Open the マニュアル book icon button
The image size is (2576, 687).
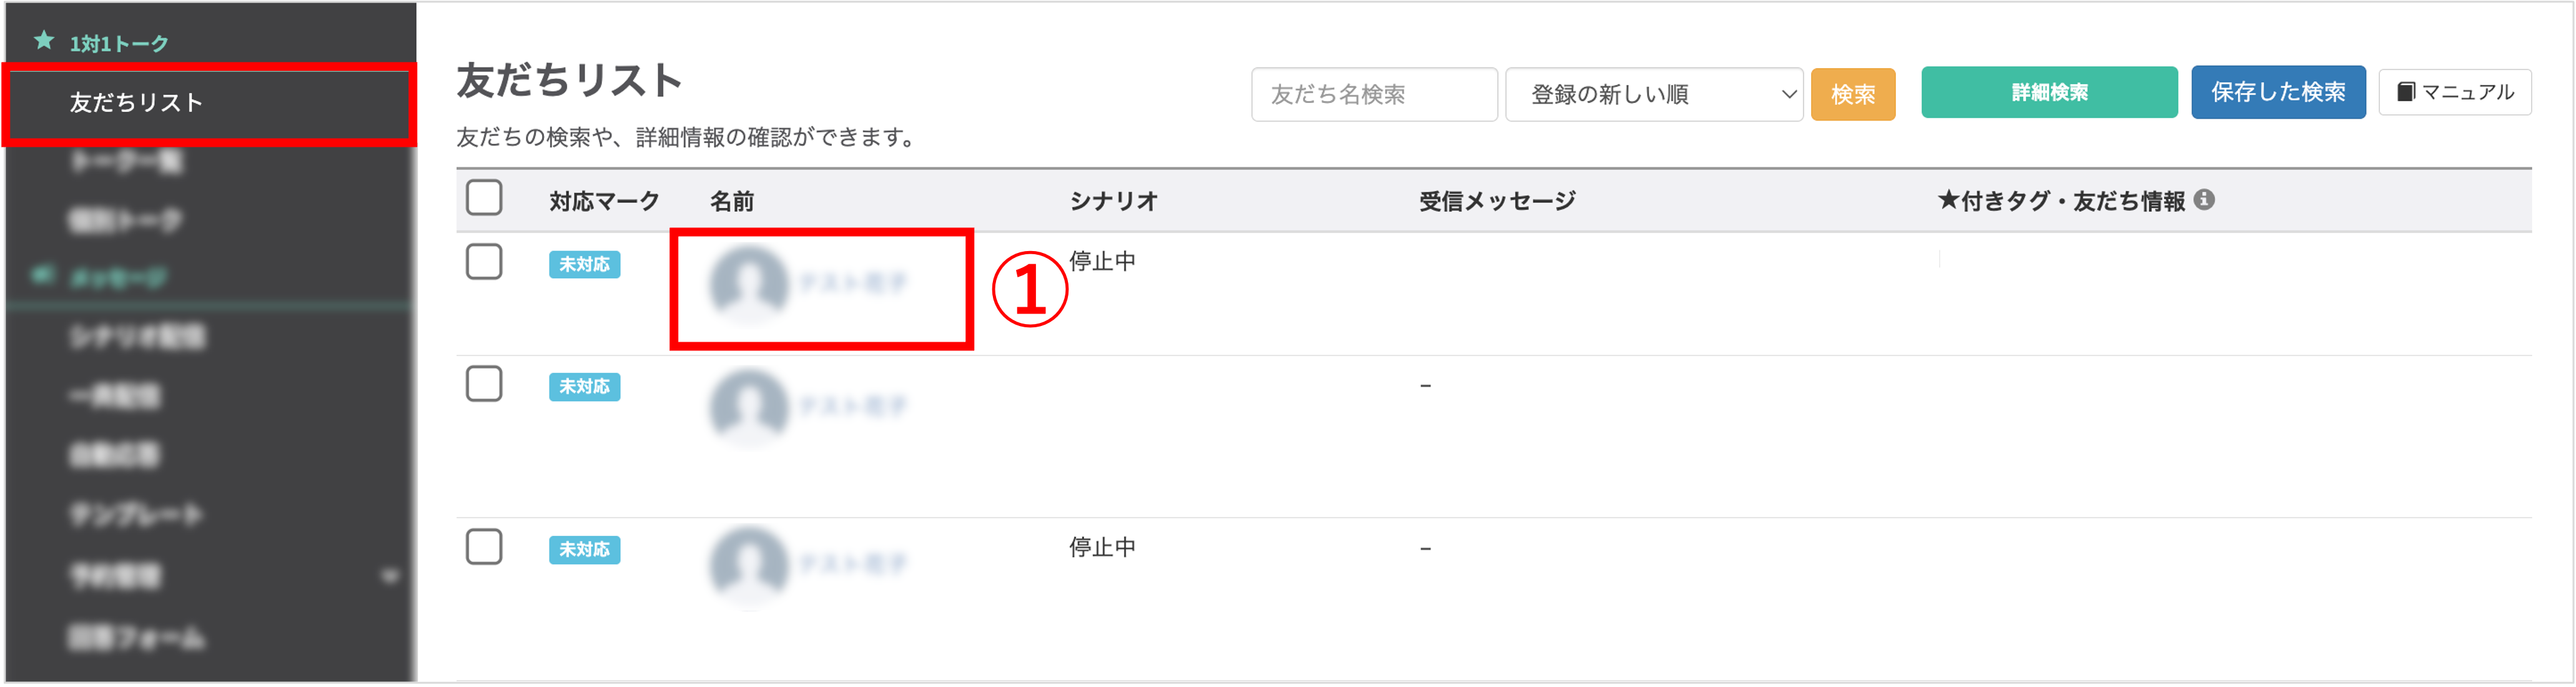tap(2454, 92)
